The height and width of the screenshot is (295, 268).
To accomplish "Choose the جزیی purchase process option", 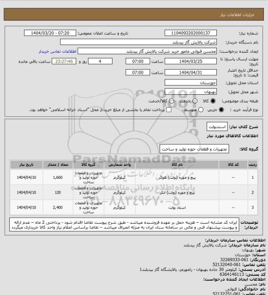I will 221,110.
